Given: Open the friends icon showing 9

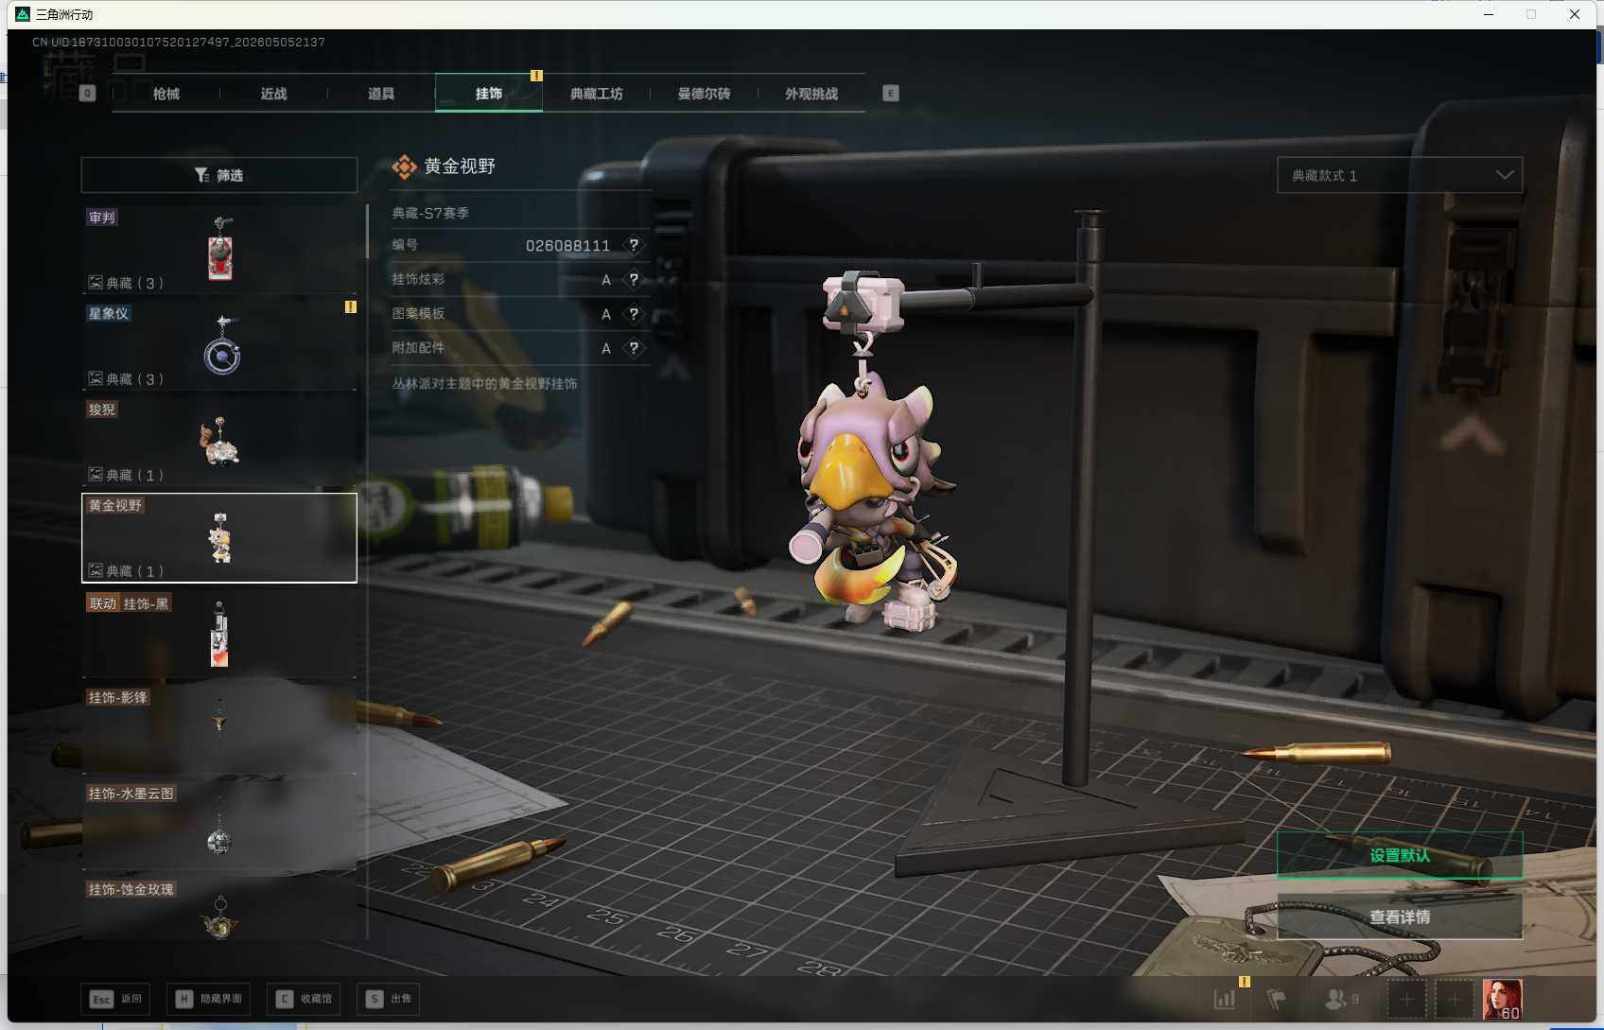Looking at the screenshot, I should (1342, 999).
